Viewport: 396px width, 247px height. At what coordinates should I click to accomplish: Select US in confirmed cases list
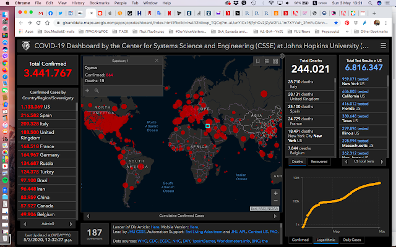[47, 107]
